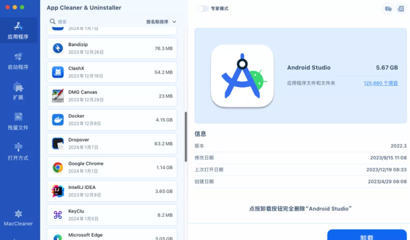Select DMG Canvas in the app list
Viewport: 410px width, 240px height.
112,96
